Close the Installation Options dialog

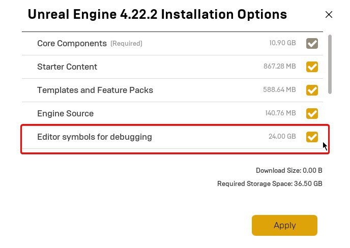click(329, 15)
